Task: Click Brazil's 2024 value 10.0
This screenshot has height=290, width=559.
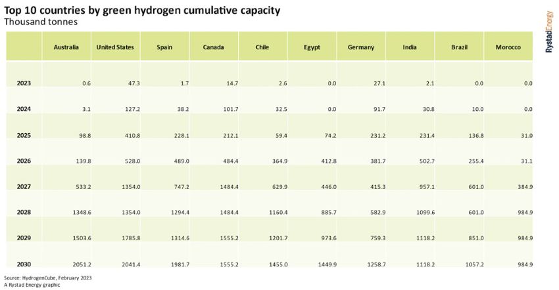Action: pyautogui.click(x=477, y=109)
